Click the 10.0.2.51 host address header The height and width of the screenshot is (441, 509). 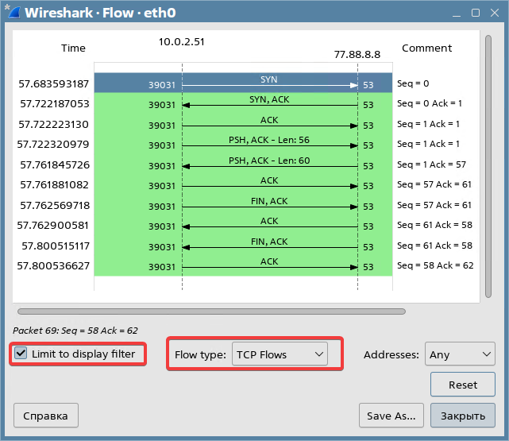182,42
